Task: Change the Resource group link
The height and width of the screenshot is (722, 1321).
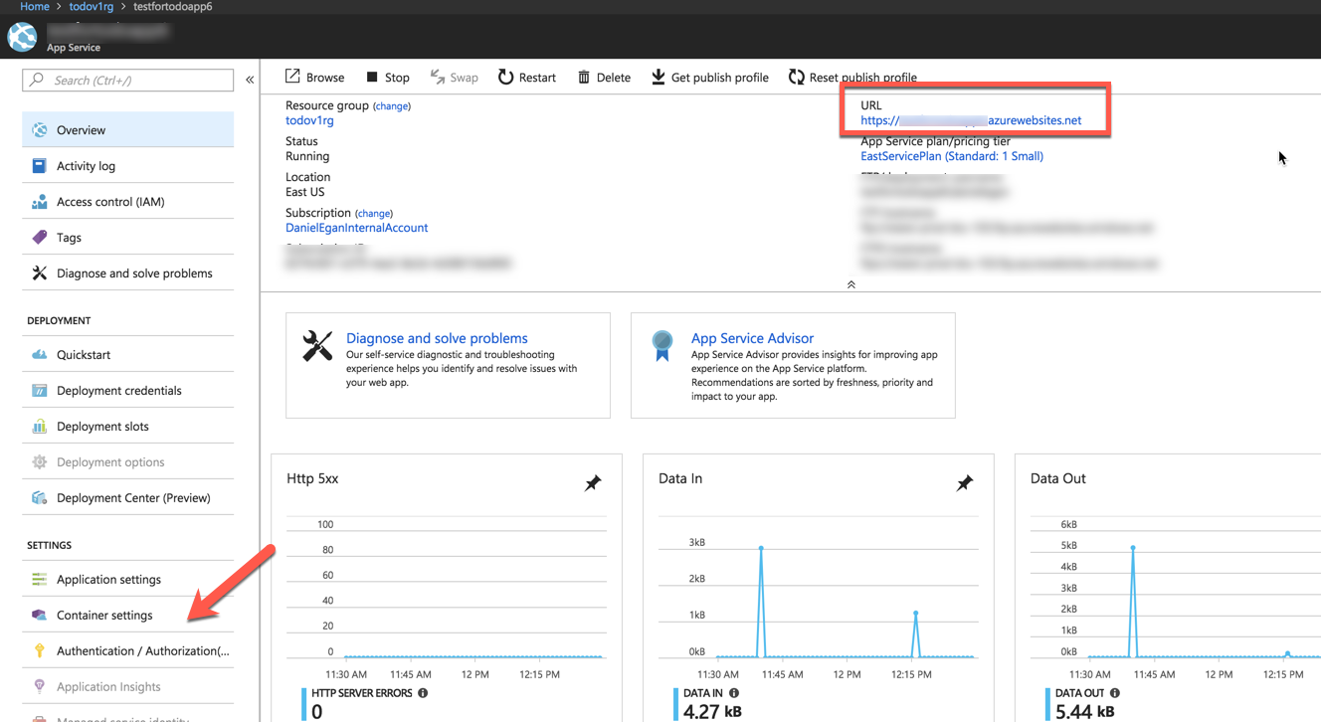Action: point(392,106)
